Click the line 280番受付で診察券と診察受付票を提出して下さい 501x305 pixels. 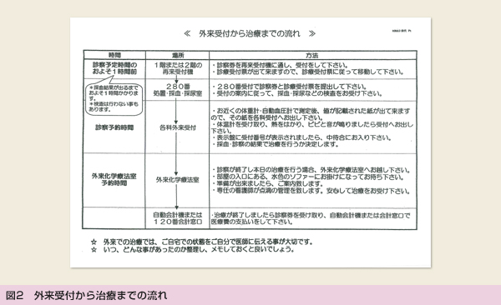pos(289,87)
